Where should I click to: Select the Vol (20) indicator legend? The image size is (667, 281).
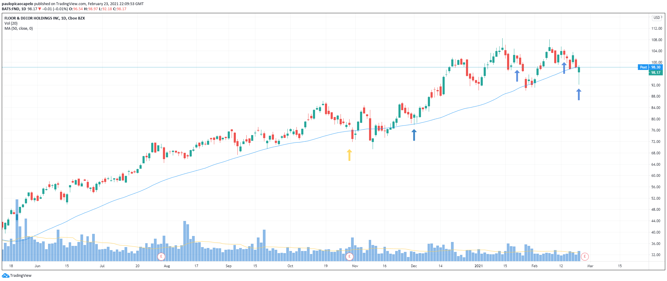pyautogui.click(x=11, y=23)
